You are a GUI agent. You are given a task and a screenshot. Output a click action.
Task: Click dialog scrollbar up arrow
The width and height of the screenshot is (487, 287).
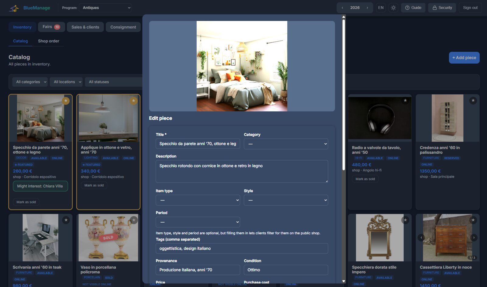[x=344, y=17]
